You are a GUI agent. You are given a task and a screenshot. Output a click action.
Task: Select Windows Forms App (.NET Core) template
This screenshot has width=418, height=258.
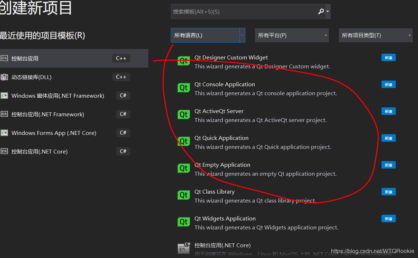(x=54, y=133)
